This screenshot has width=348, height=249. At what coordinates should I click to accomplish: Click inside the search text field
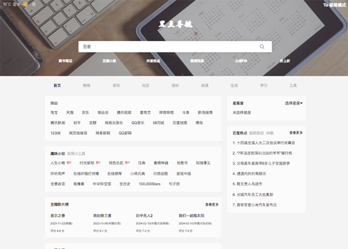click(x=176, y=46)
